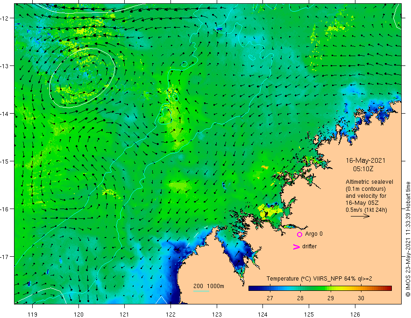Click the 120 longitude axis label
Image resolution: width=411 pixels, height=318 pixels.
[78, 314]
